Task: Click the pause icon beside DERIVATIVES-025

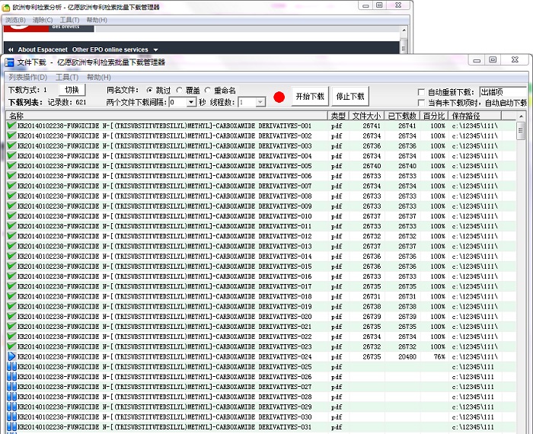Action: pos(11,367)
